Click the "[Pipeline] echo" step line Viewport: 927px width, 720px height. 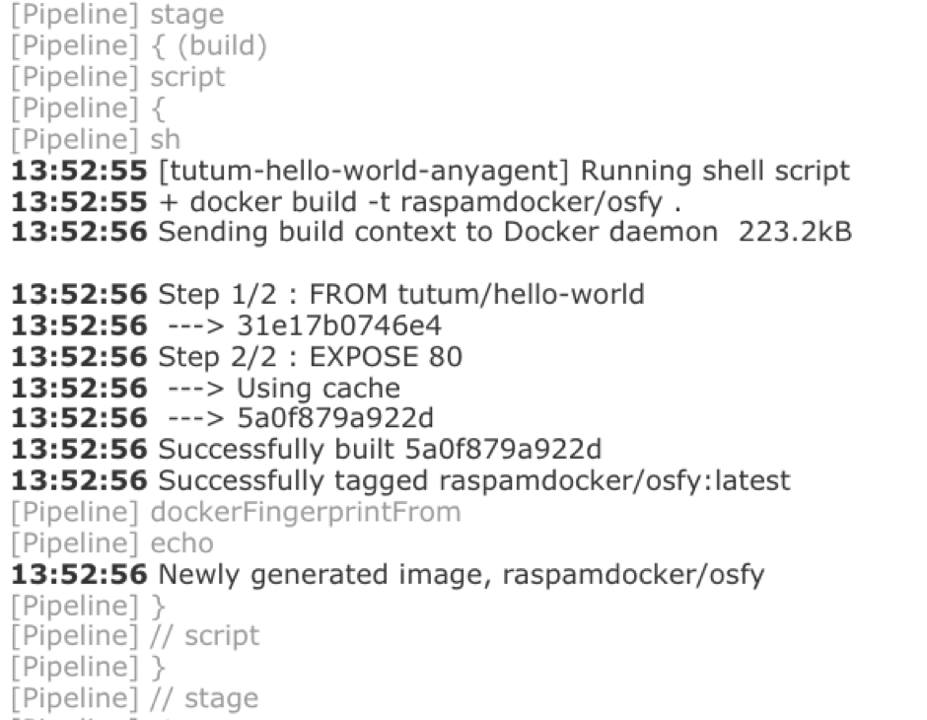coord(111,543)
